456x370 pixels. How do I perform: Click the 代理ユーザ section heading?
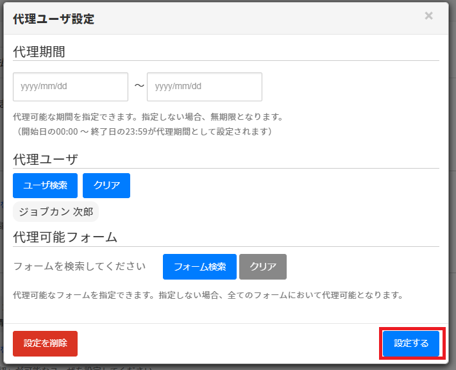tap(46, 159)
